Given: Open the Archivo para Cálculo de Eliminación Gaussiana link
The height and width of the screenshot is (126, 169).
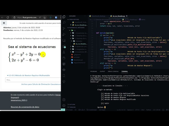Looking at the screenshot, I should pyautogui.click(x=41, y=84).
